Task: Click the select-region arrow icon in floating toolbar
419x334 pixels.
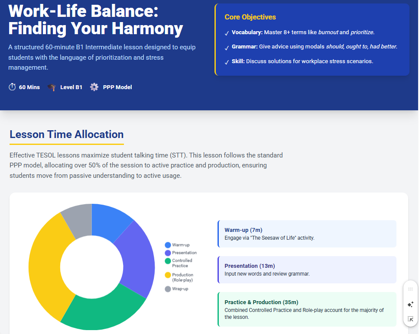Action: pos(410,319)
